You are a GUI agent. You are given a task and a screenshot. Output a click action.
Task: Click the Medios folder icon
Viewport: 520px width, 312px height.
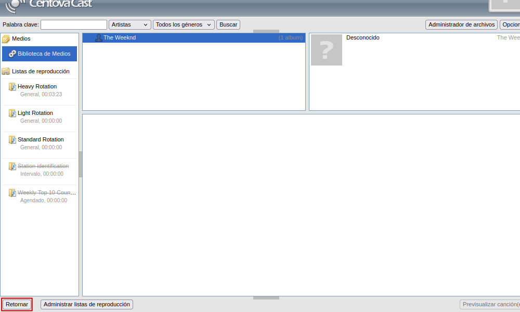(x=6, y=39)
